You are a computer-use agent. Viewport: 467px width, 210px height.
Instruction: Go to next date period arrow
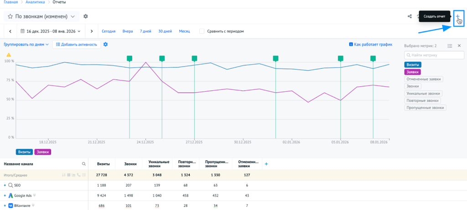tap(92, 31)
